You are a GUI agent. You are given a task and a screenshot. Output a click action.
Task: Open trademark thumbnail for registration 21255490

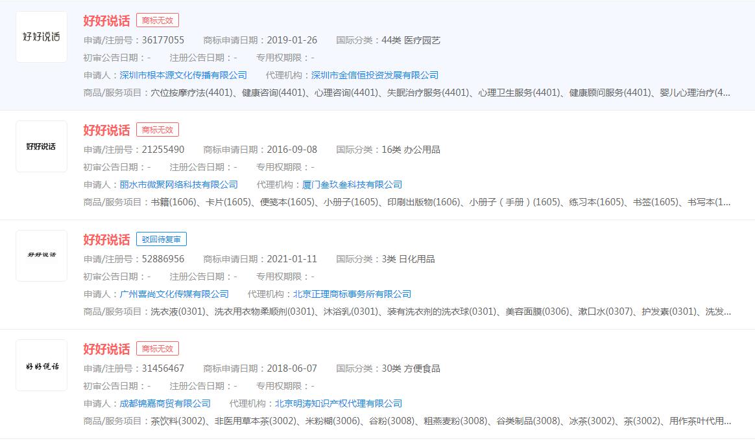(x=42, y=146)
